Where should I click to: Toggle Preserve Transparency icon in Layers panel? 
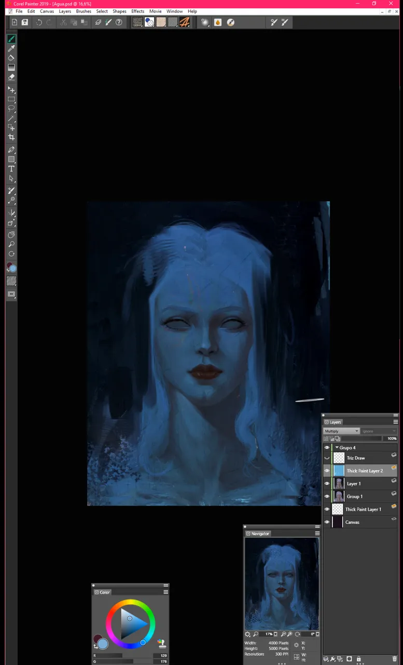[326, 438]
